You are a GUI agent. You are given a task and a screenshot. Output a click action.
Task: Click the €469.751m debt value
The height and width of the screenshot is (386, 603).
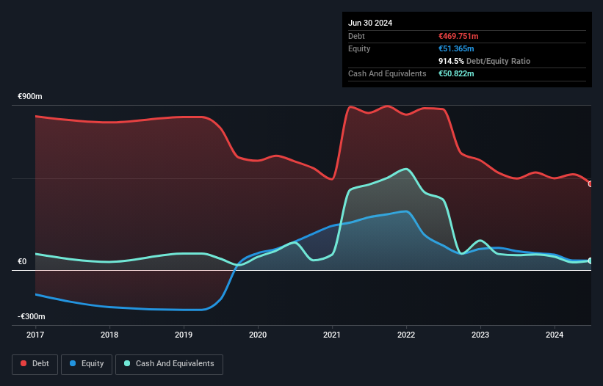(458, 36)
